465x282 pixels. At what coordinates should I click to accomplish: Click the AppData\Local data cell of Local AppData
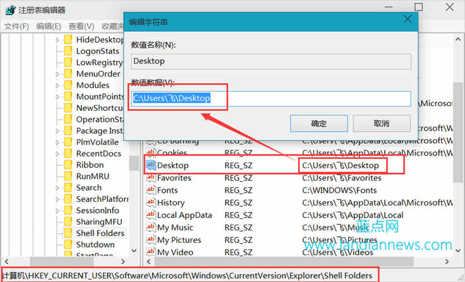point(353,215)
